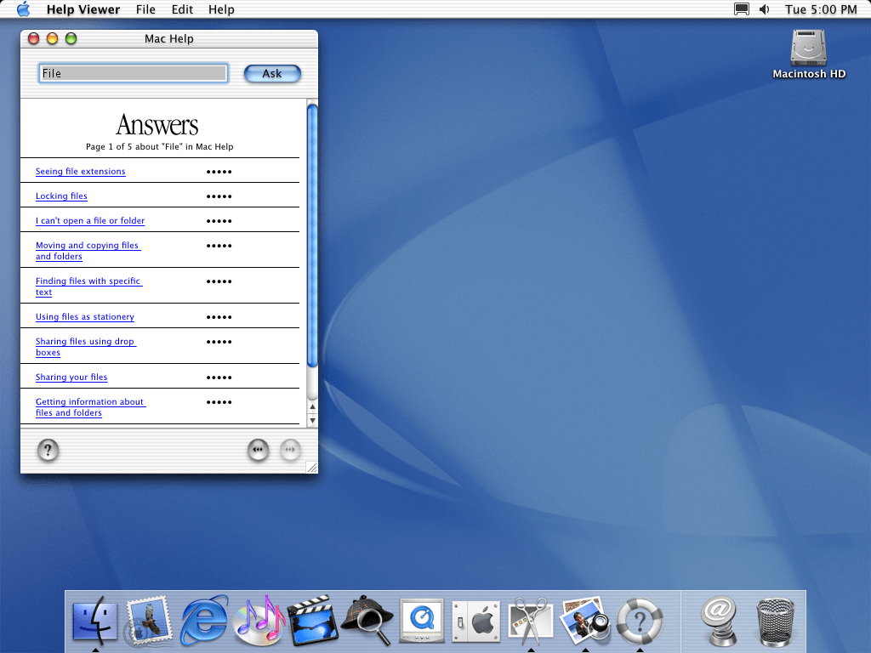
Task: Open the Help Viewer application menu
Action: (x=83, y=9)
